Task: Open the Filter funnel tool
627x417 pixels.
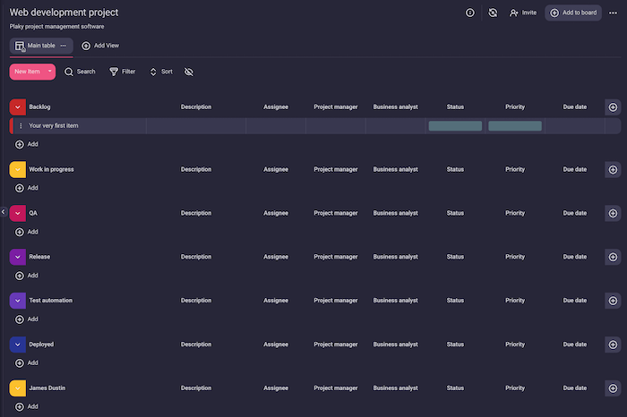Action: click(x=114, y=72)
